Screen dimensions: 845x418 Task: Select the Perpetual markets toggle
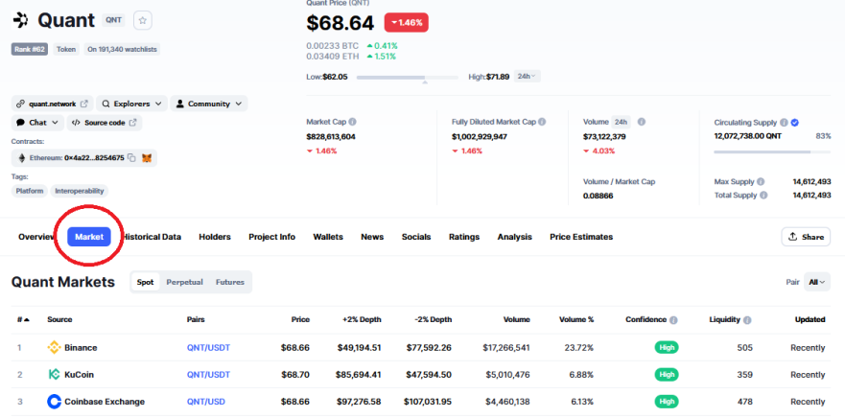click(x=184, y=282)
